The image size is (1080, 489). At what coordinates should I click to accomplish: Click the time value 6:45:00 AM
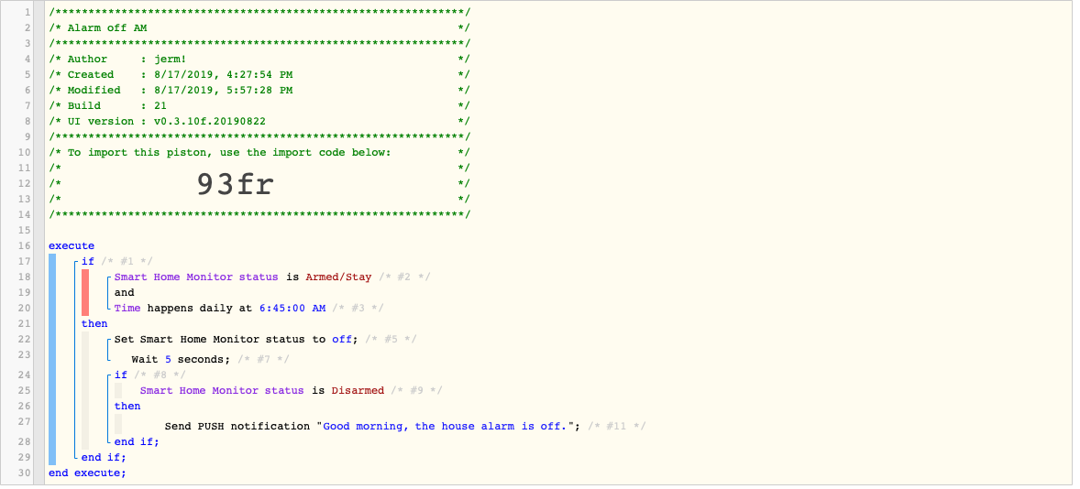[x=292, y=308]
